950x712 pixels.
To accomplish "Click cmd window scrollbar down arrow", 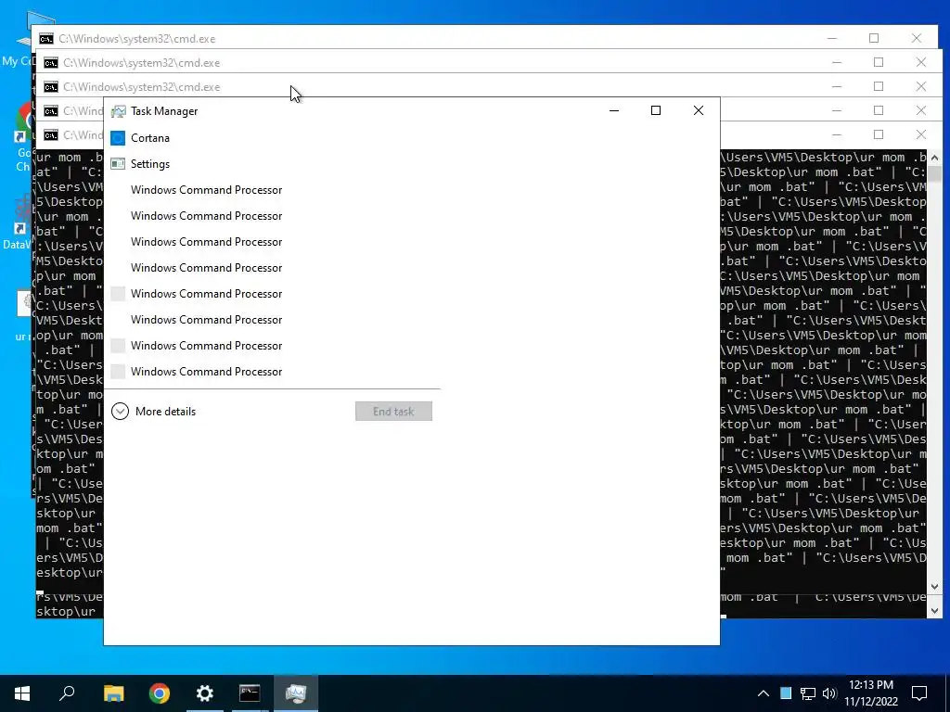I will [x=934, y=586].
